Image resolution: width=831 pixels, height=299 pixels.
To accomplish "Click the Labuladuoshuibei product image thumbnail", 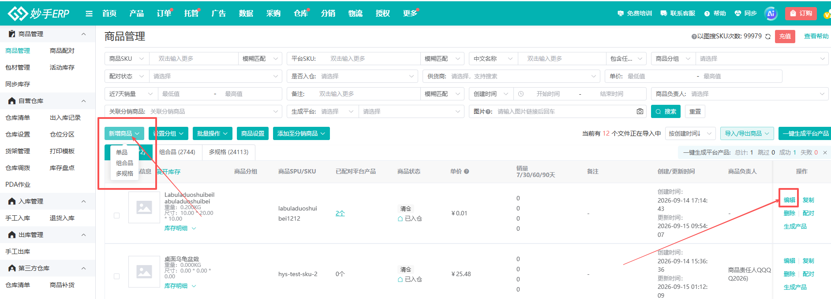I will 144,207.
